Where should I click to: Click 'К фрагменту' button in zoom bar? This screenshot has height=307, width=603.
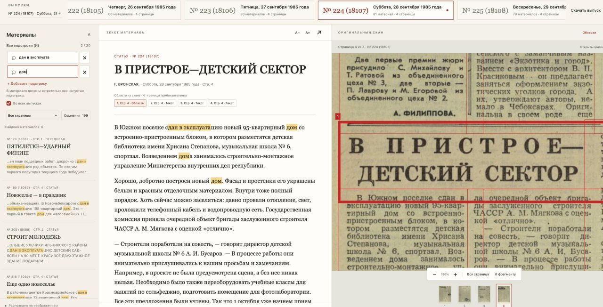(505, 275)
